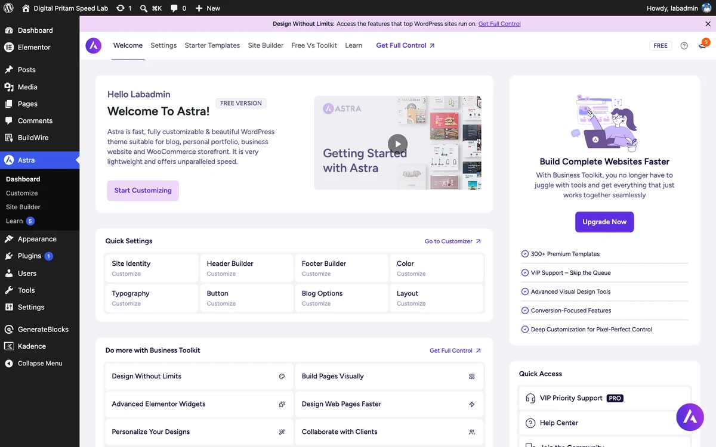
Task: Click the Design Without Limits palette icon
Action: pyautogui.click(x=282, y=377)
